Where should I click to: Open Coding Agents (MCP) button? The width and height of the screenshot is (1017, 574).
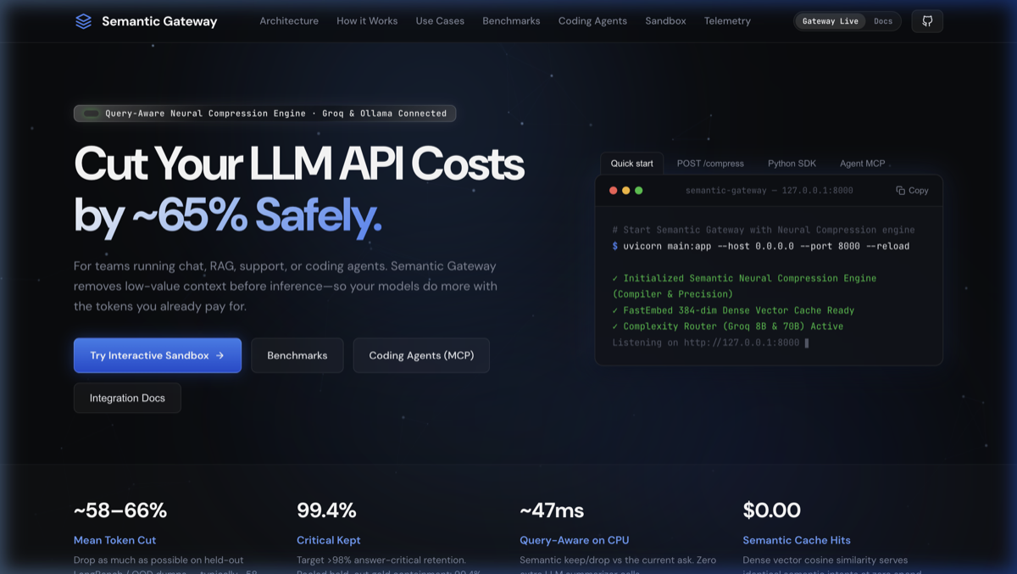[x=421, y=355]
